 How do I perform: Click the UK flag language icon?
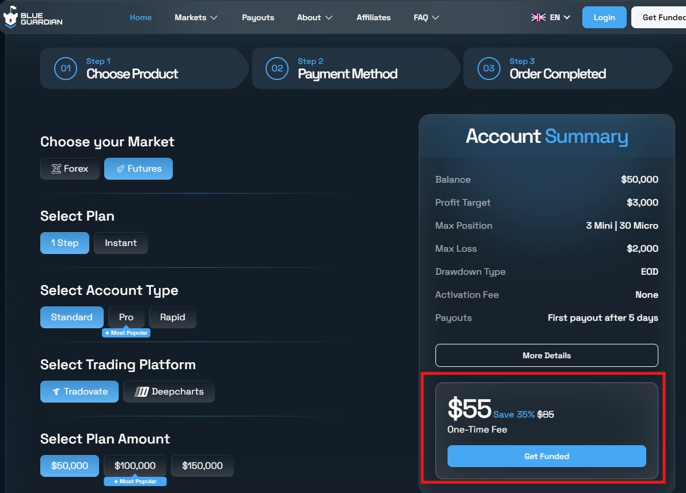pos(538,17)
